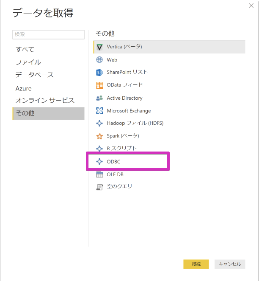Screen dimensions: 259x281
Task: Select Hadoop ファイル (HDFS) label
Action: click(135, 123)
